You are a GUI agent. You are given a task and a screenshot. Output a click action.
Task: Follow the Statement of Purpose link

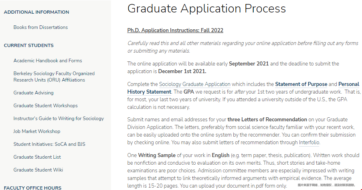point(301,84)
